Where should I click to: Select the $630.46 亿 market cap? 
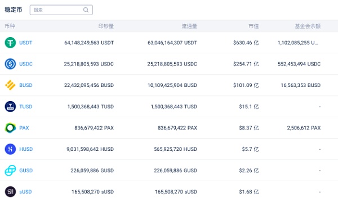(x=246, y=43)
